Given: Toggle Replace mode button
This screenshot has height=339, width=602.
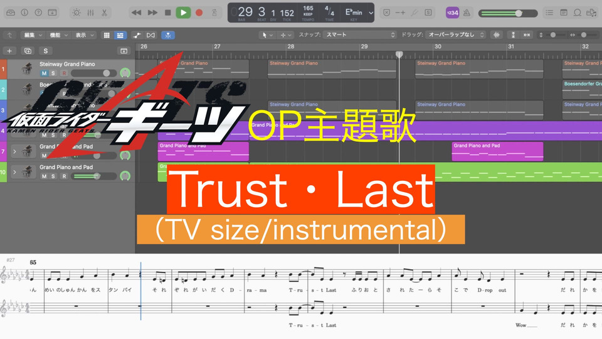Looking at the screenshot, I should coord(387,13).
